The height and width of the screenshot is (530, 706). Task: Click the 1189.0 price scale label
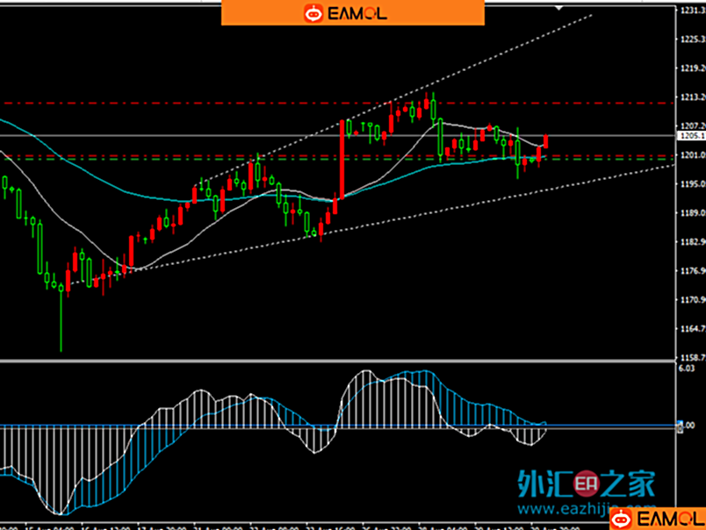[693, 212]
